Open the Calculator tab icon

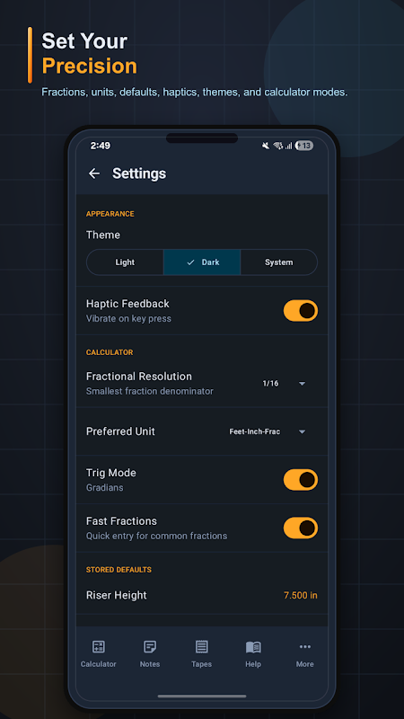(x=99, y=646)
